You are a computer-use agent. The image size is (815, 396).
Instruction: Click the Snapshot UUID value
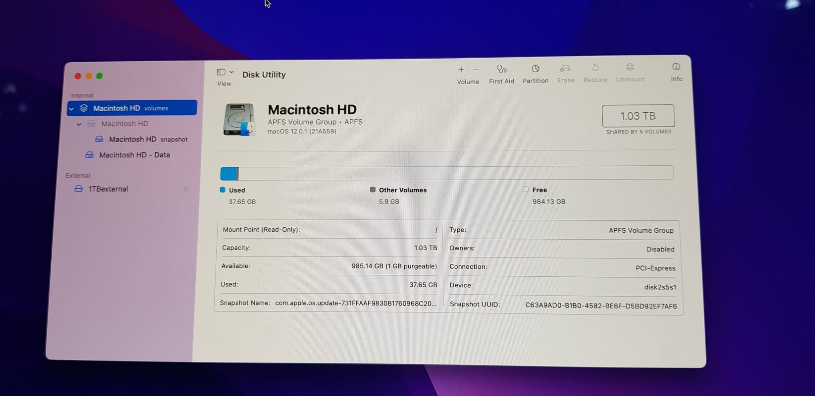point(601,306)
